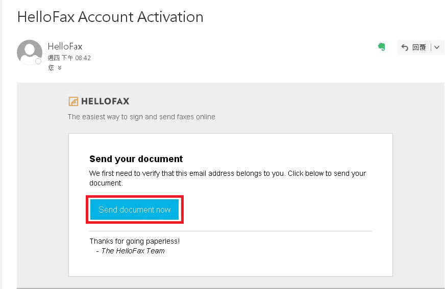Click the tagline about signing faxes online

click(141, 117)
